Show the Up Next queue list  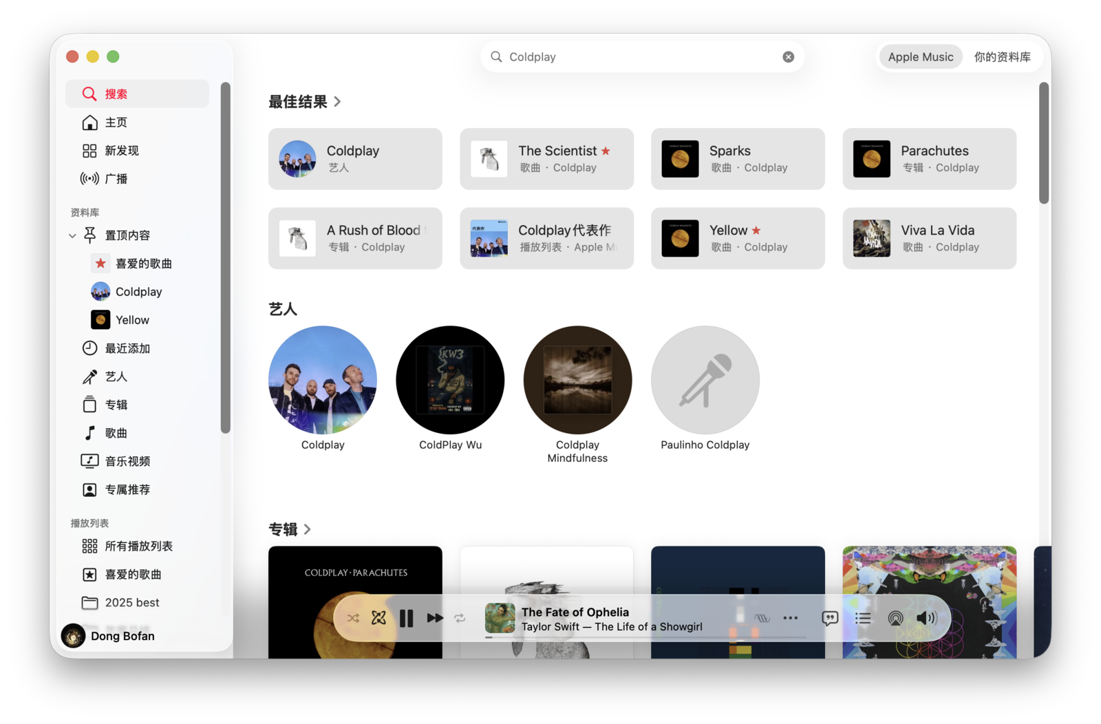863,619
